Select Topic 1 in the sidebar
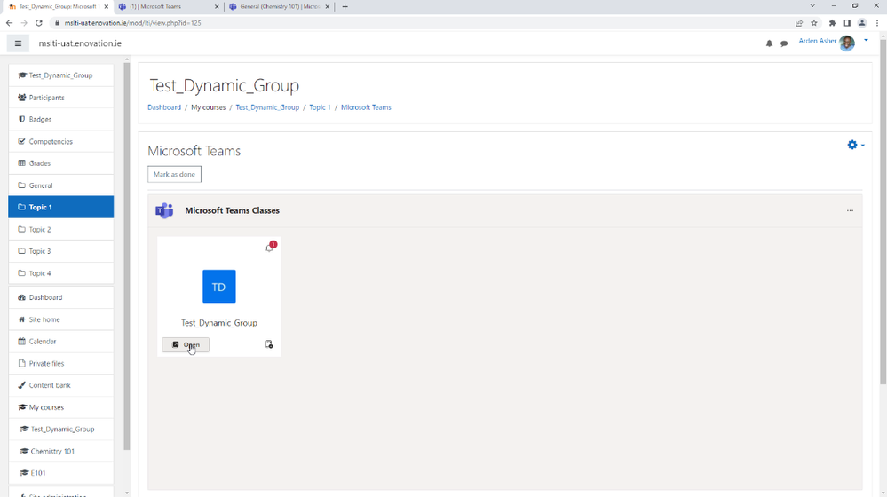The image size is (887, 497). tap(61, 207)
